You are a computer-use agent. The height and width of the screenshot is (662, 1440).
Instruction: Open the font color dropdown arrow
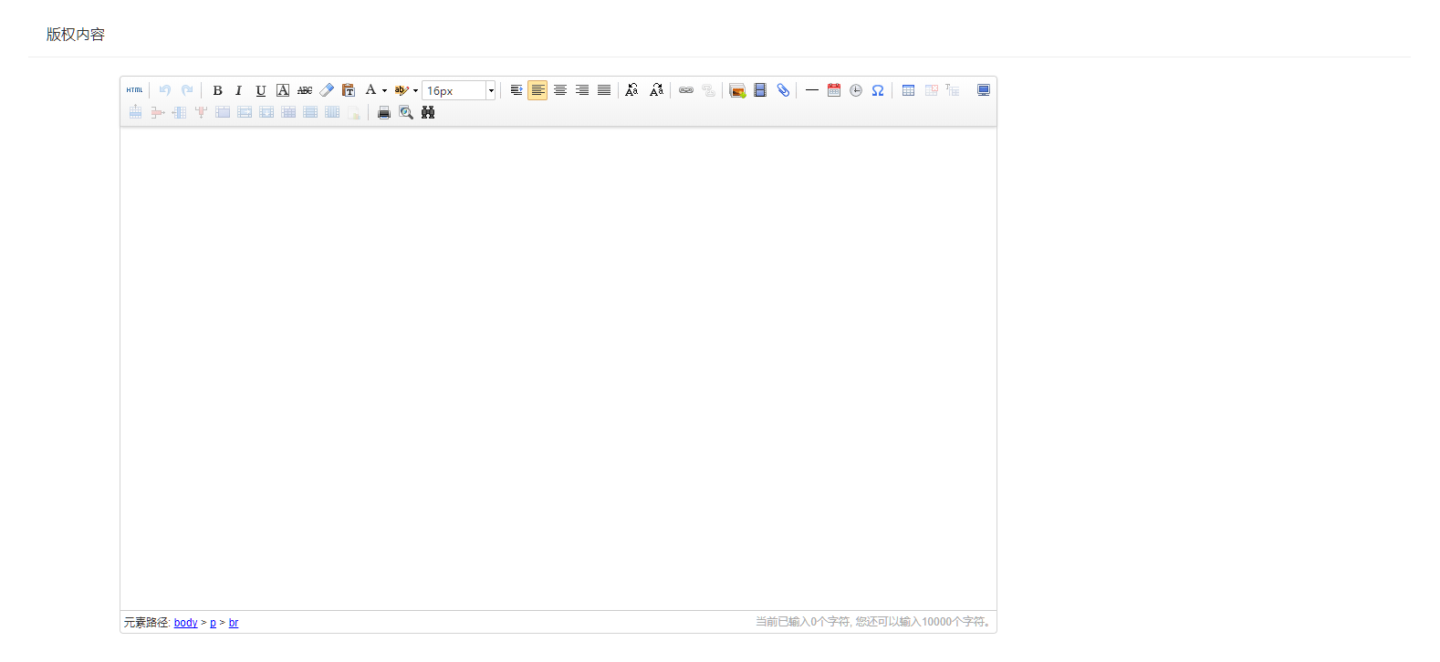[x=385, y=90]
